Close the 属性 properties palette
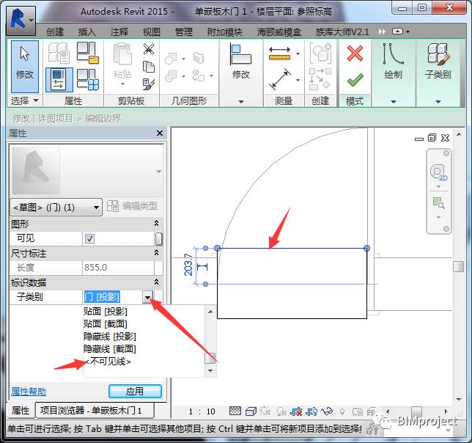 (x=160, y=133)
